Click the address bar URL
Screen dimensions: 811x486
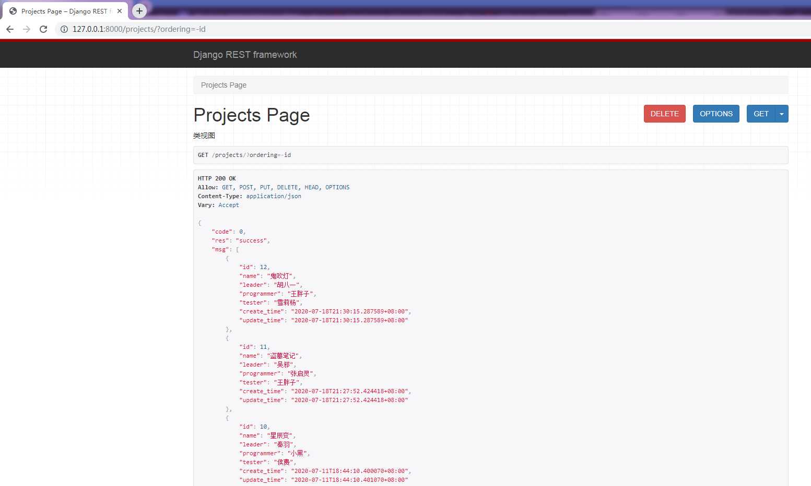tap(139, 29)
